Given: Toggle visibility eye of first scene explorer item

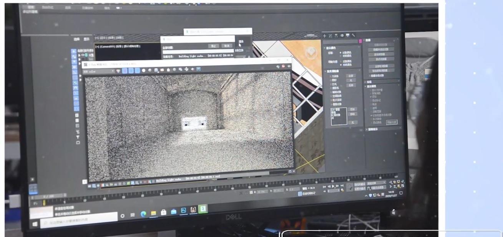Looking at the screenshot, I should click(x=82, y=56).
